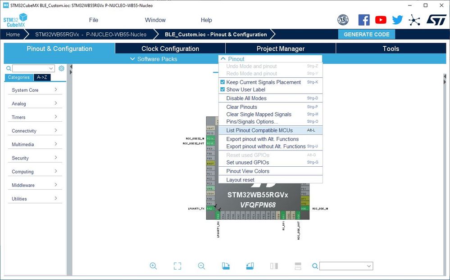Zoom in on the chip pinout view

tap(153, 266)
